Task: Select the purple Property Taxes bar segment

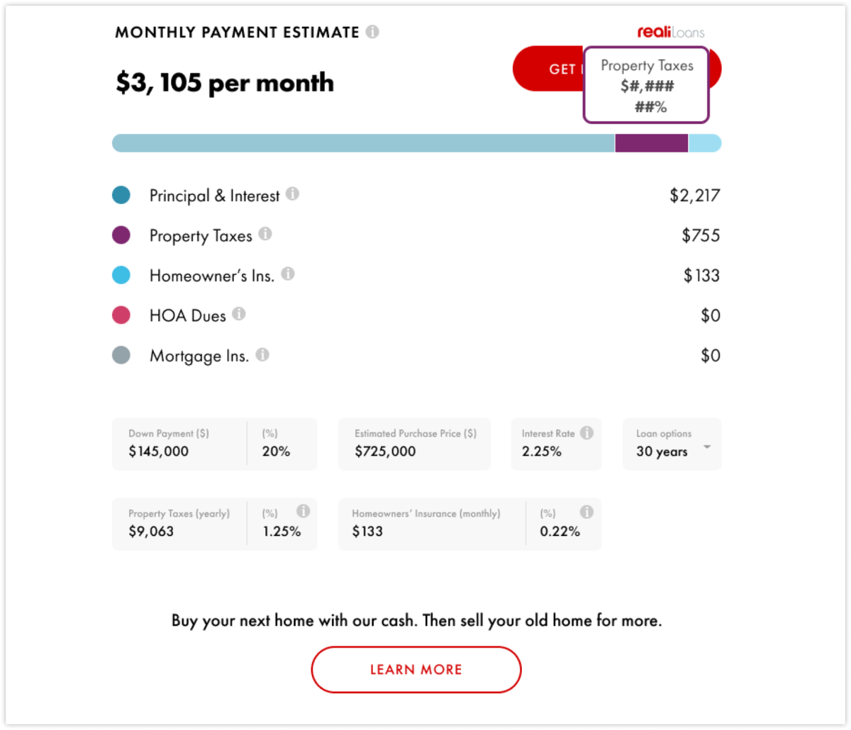Action: (x=651, y=143)
